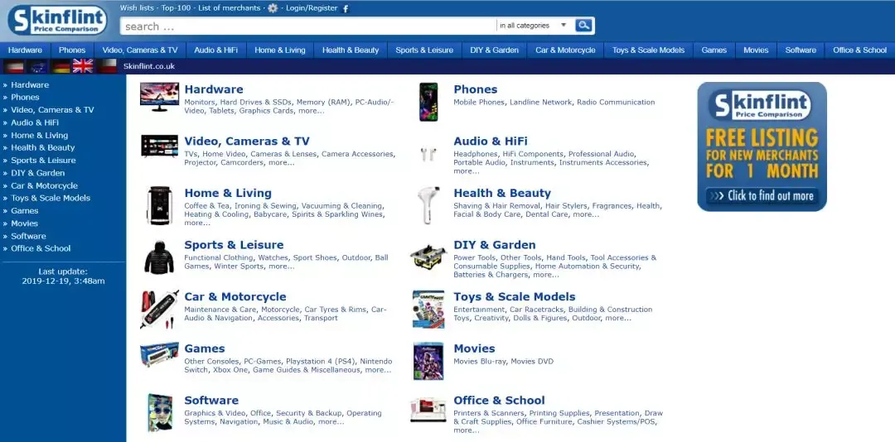Expand 'more...' under Home & Living
The image size is (895, 442).
click(197, 223)
